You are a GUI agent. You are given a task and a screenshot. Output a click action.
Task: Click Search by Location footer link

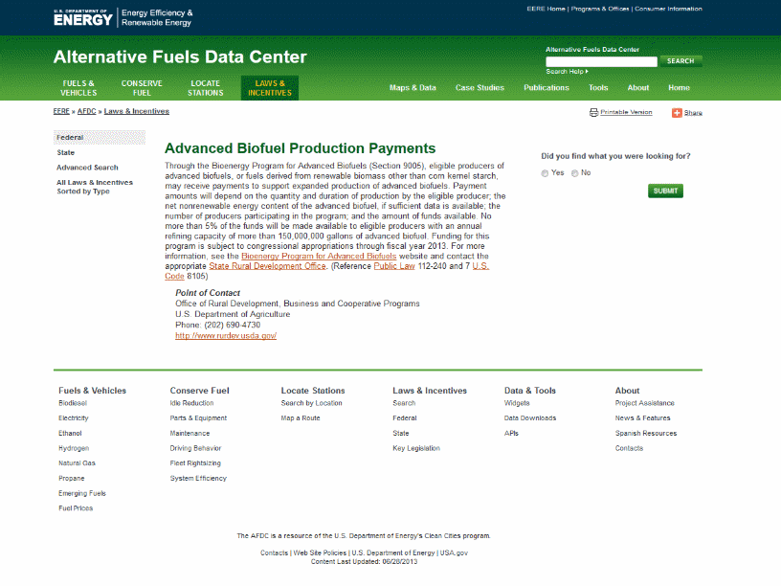(x=311, y=403)
